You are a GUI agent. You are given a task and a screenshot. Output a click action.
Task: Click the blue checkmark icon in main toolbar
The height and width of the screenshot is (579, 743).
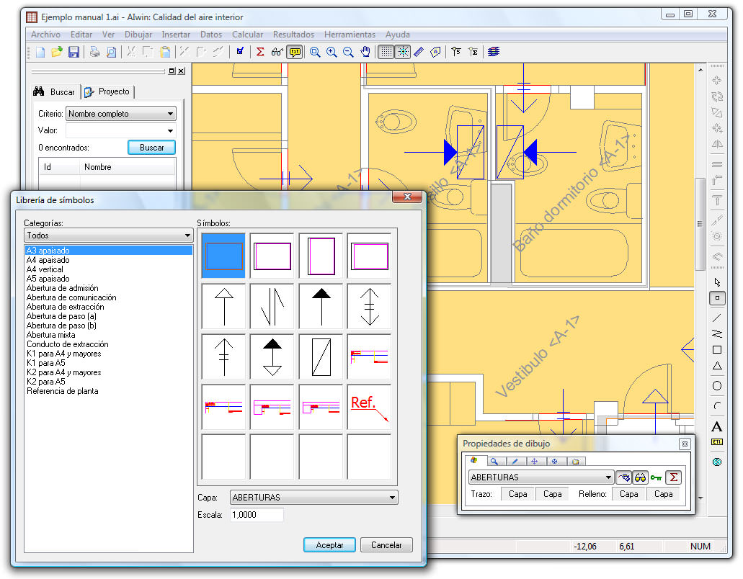point(240,51)
